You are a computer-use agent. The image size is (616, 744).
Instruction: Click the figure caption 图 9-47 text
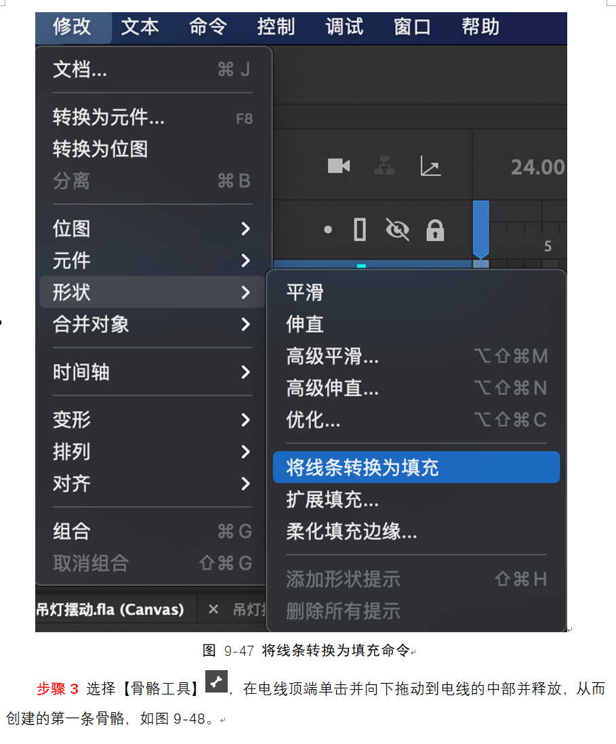pos(307,650)
